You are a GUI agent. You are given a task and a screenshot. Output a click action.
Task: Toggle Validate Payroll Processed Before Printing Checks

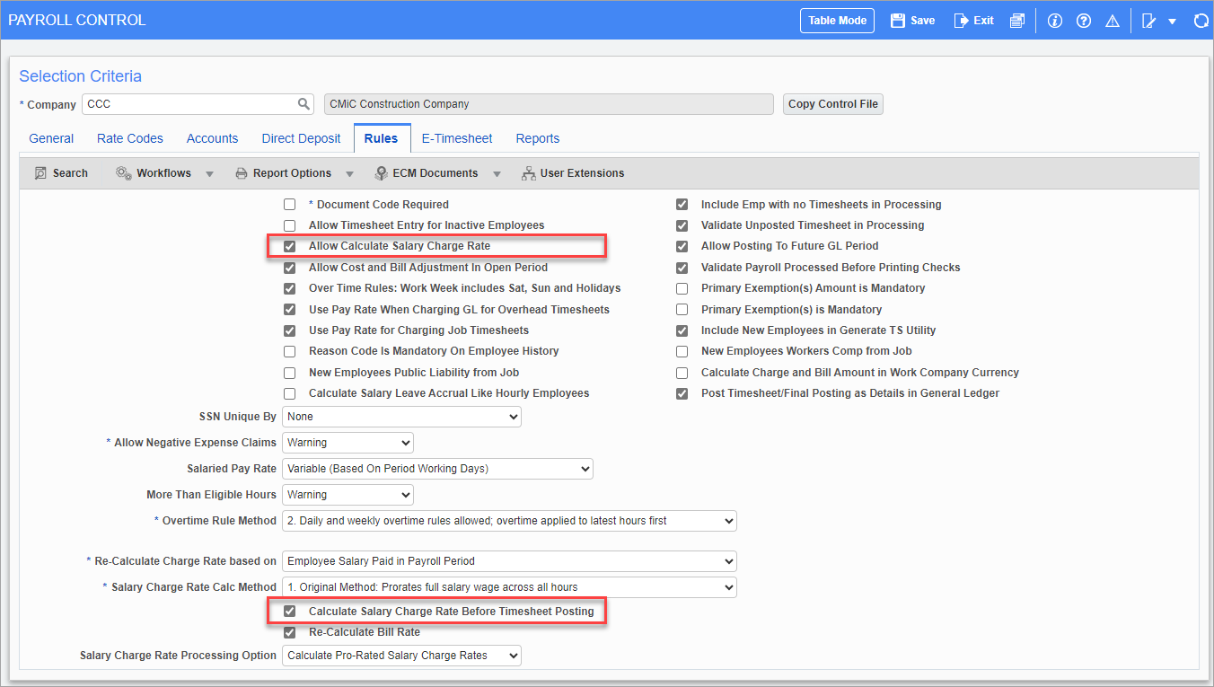click(682, 268)
